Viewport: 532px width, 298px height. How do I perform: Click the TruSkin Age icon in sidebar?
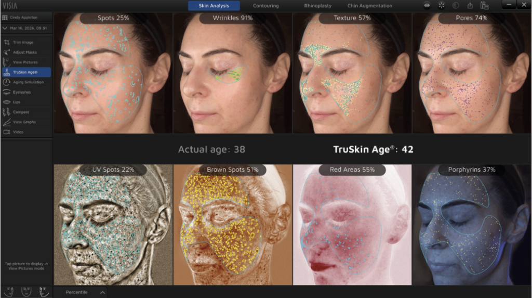tap(6, 72)
